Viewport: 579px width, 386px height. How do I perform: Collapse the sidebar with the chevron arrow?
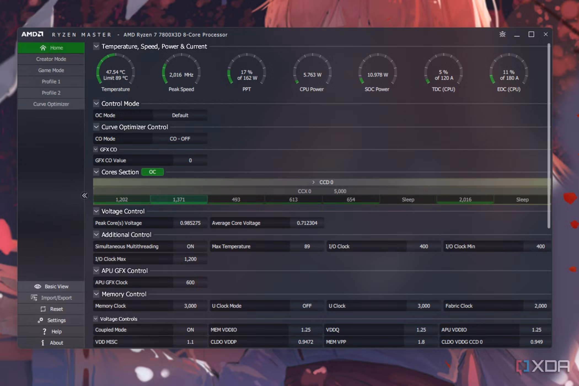pos(85,195)
